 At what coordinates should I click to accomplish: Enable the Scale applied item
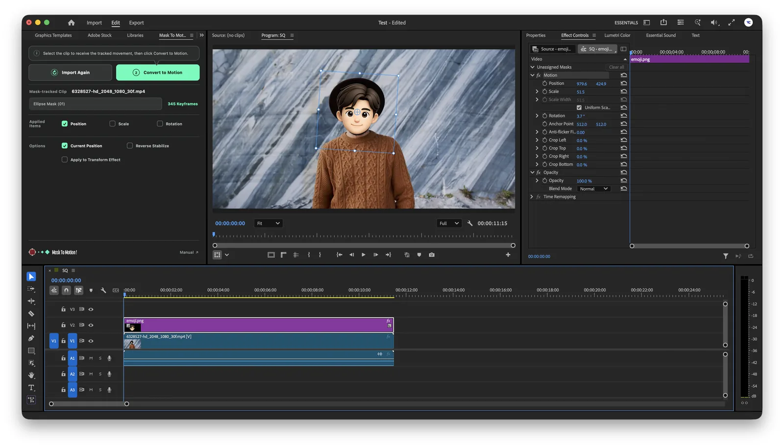113,124
